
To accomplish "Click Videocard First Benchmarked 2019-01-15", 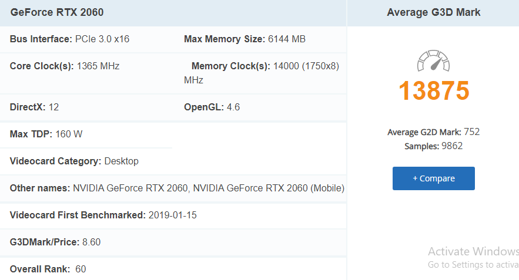I will click(x=103, y=215).
